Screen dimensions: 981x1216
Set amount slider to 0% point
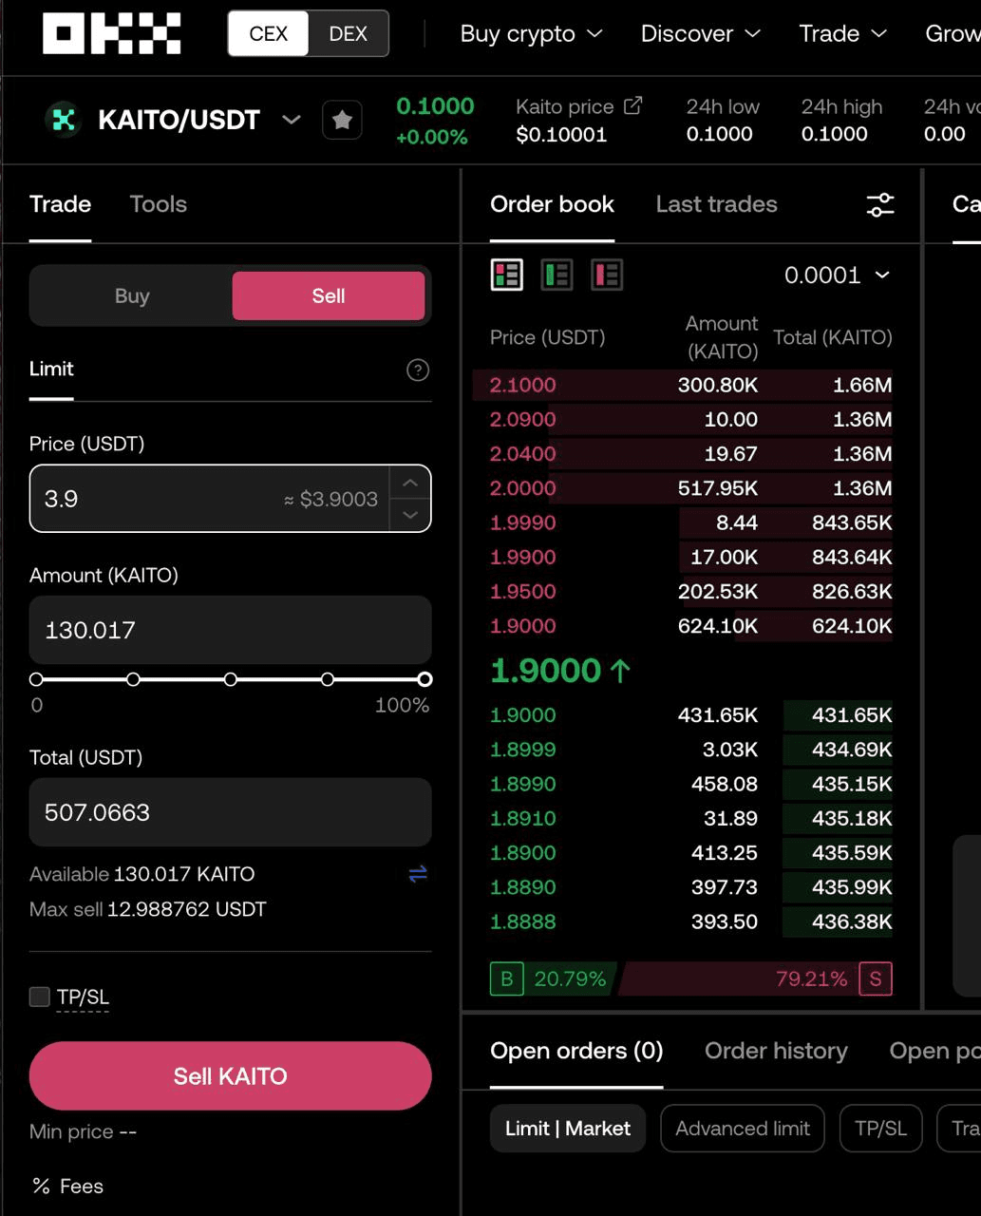point(36,679)
